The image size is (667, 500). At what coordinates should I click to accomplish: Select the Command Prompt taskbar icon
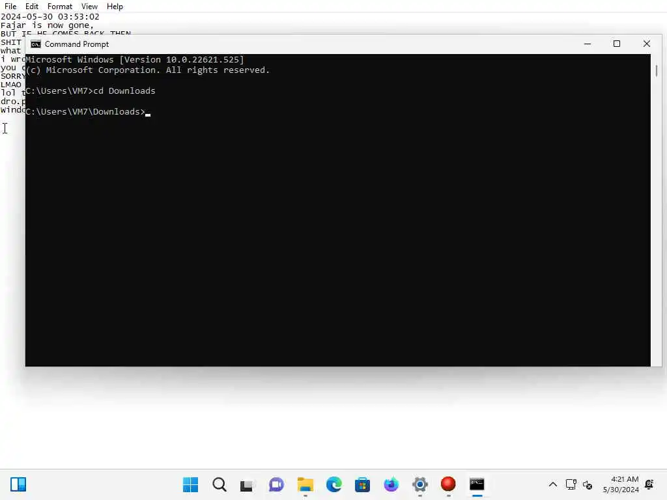coord(477,484)
